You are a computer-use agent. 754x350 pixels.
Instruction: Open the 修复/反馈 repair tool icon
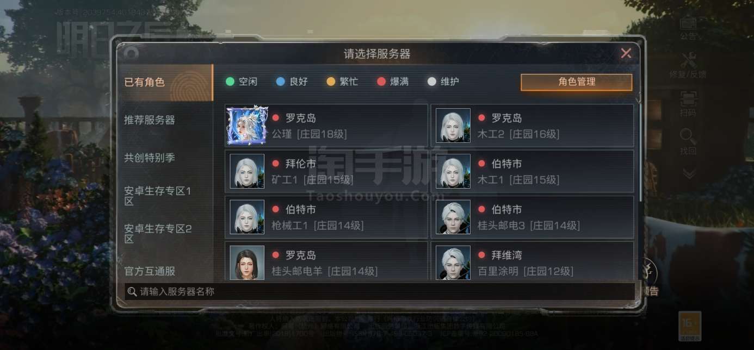pyautogui.click(x=688, y=65)
